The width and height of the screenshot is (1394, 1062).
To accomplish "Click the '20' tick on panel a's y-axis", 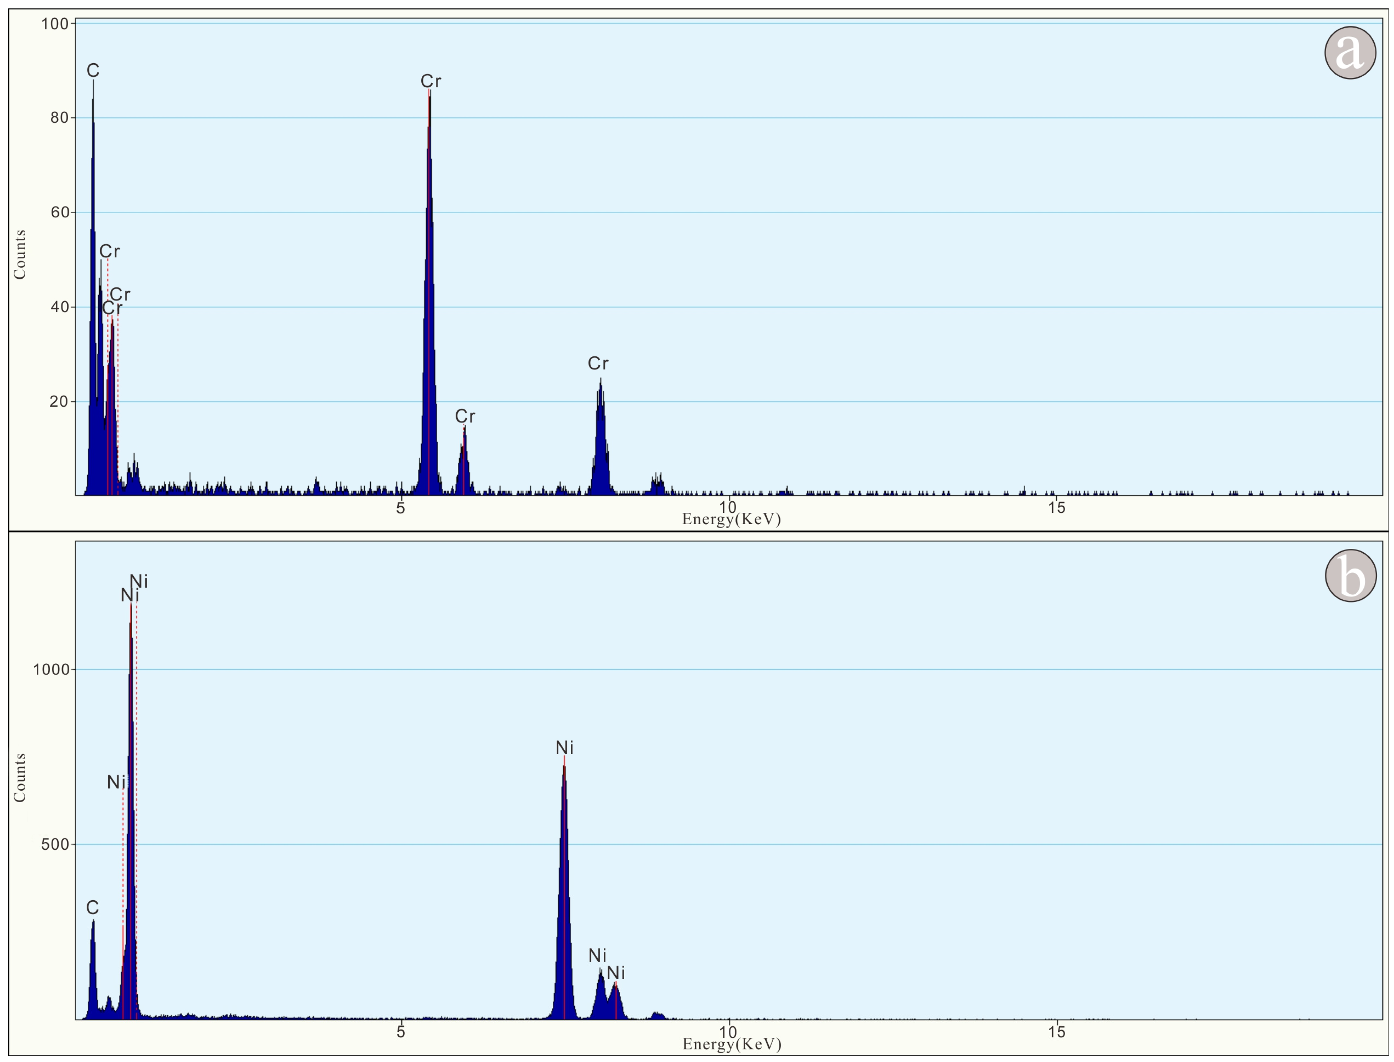I will (x=59, y=401).
